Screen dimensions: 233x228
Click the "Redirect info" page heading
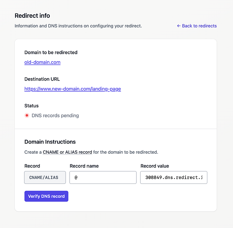(x=32, y=16)
